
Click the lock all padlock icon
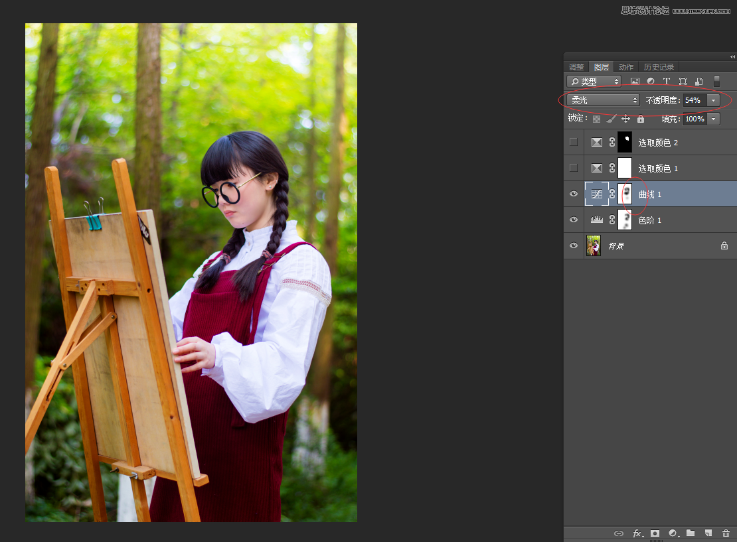[641, 119]
